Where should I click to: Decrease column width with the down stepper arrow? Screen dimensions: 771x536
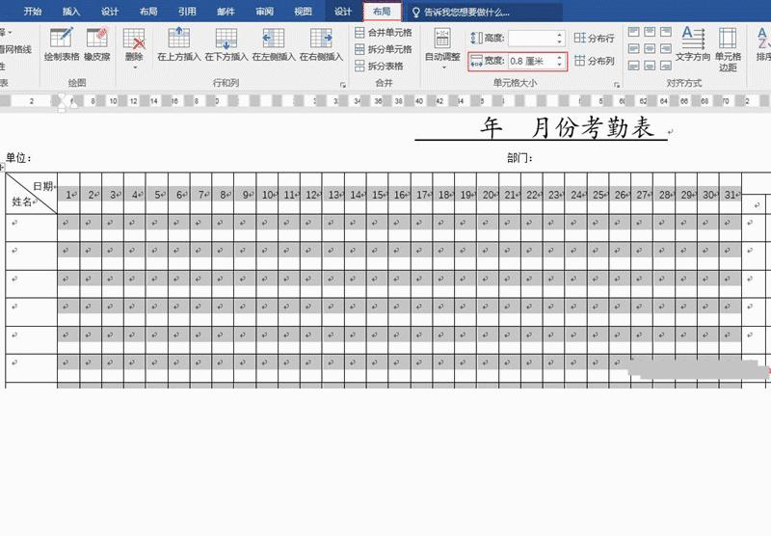560,65
